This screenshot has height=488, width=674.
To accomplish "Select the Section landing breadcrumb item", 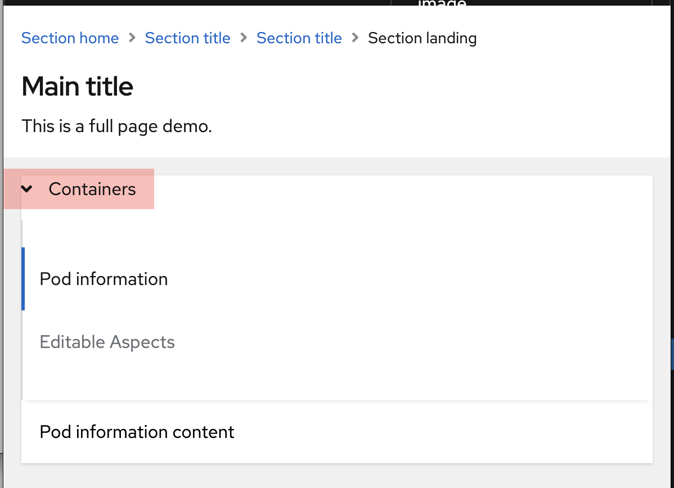I will (x=422, y=38).
